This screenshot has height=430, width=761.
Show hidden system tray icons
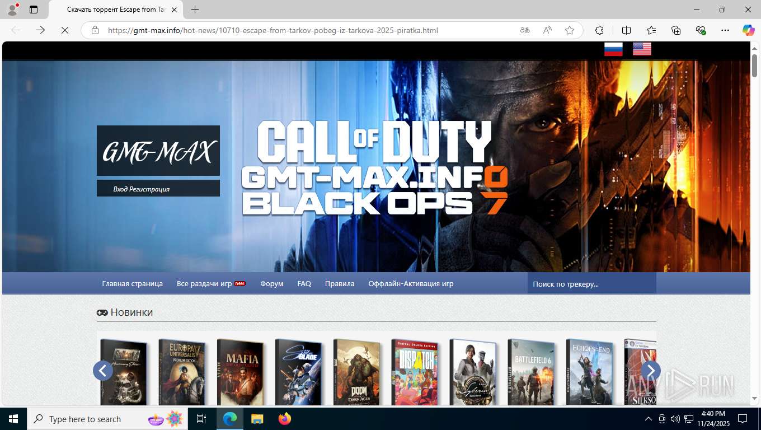(x=648, y=419)
